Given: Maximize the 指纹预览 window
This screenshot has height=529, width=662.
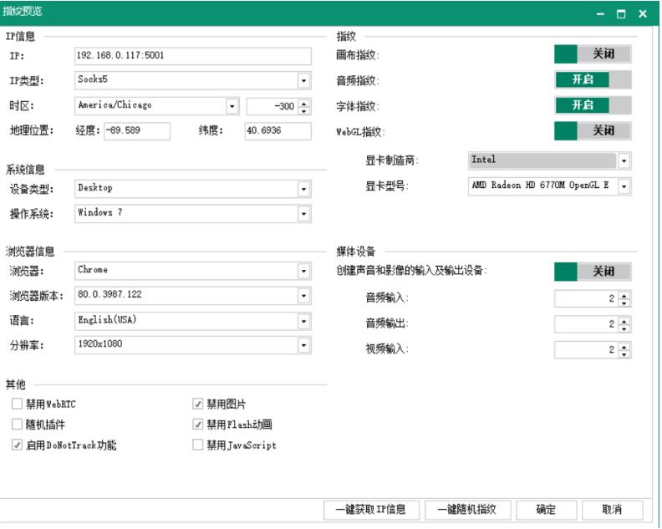Looking at the screenshot, I should (621, 14).
